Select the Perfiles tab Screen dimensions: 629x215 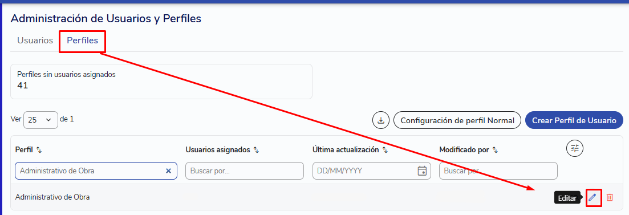click(x=82, y=40)
